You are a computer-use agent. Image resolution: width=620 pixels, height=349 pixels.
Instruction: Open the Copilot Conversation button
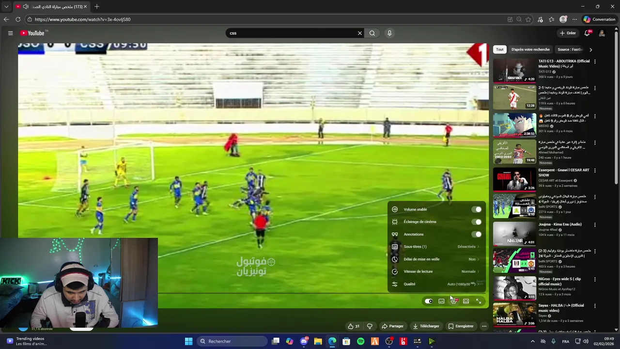600,19
